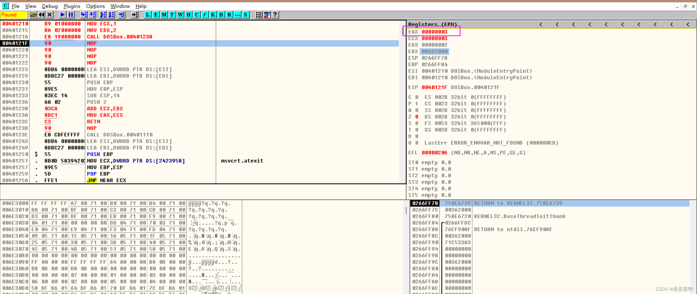This screenshot has height=294, width=697.
Task: Open Call stack window with K button
Action: (x=213, y=15)
